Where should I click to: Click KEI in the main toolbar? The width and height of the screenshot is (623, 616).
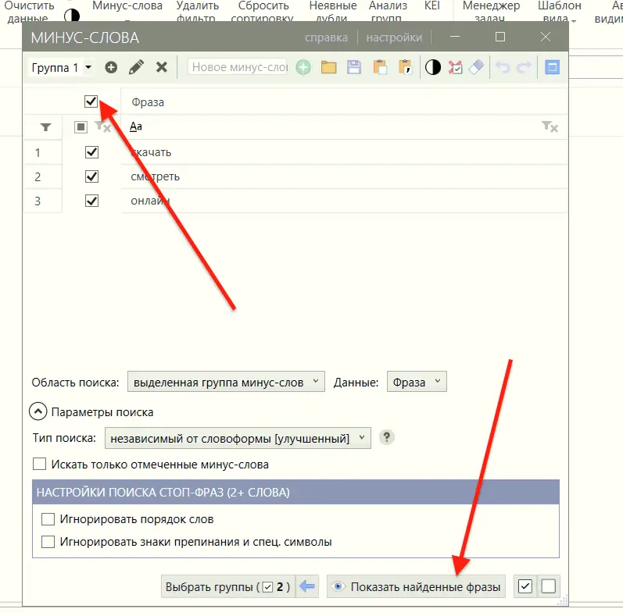point(432,6)
